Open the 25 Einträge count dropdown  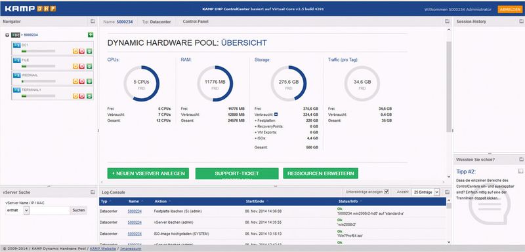tap(425, 192)
